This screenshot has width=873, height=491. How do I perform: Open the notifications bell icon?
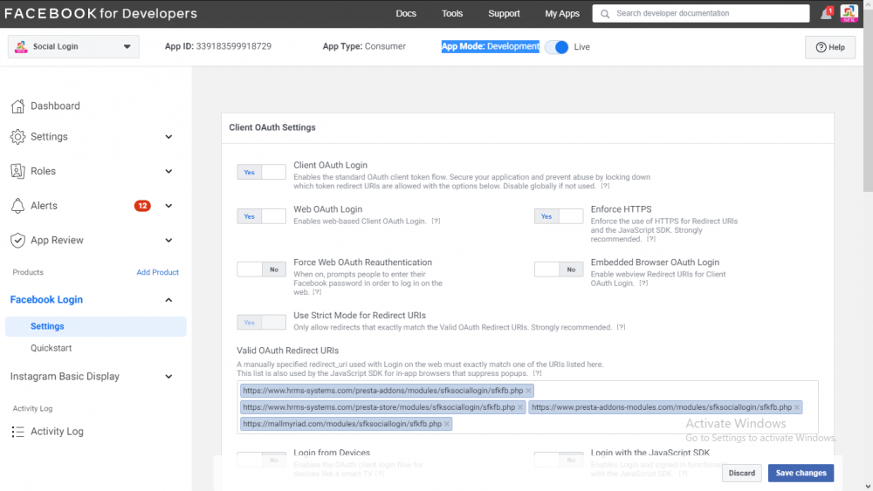coord(826,14)
